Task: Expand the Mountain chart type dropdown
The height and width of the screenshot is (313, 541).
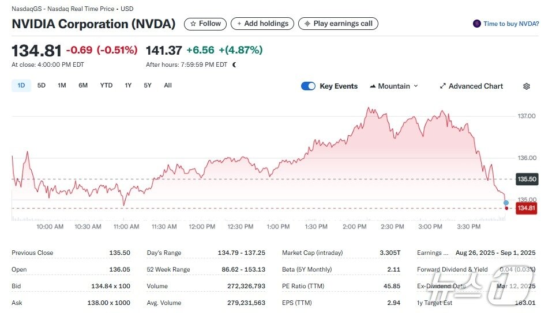Action: 416,86
